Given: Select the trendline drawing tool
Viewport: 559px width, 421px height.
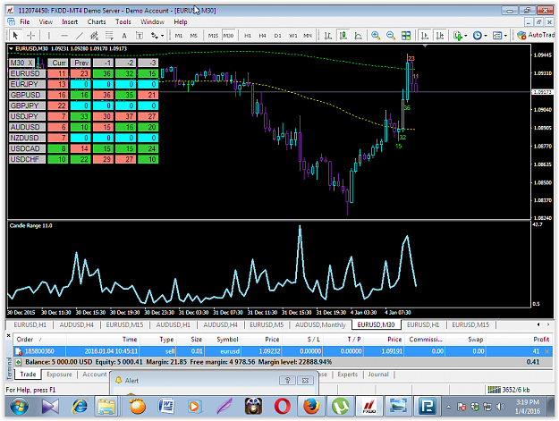Looking at the screenshot, I should pos(79,35).
